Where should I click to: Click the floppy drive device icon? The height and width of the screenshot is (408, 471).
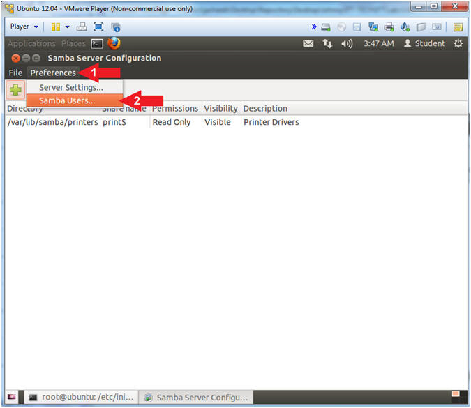pos(357,27)
